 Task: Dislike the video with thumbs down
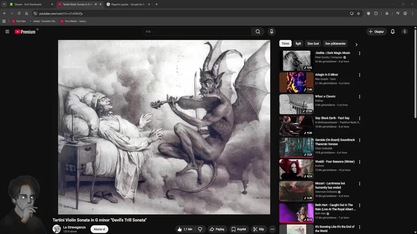coord(200,229)
